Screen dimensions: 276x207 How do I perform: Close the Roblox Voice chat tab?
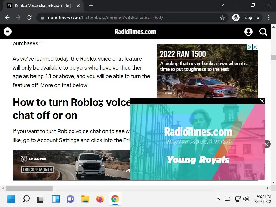78,6
